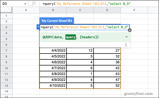Click the 'My Current Sheet'!B3 tooltip
Viewport: 159px width, 98px height.
click(x=57, y=21)
